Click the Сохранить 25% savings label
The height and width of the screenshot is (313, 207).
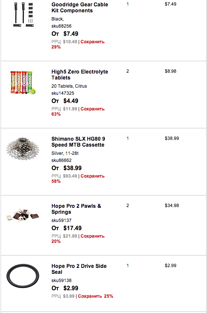tap(95, 296)
